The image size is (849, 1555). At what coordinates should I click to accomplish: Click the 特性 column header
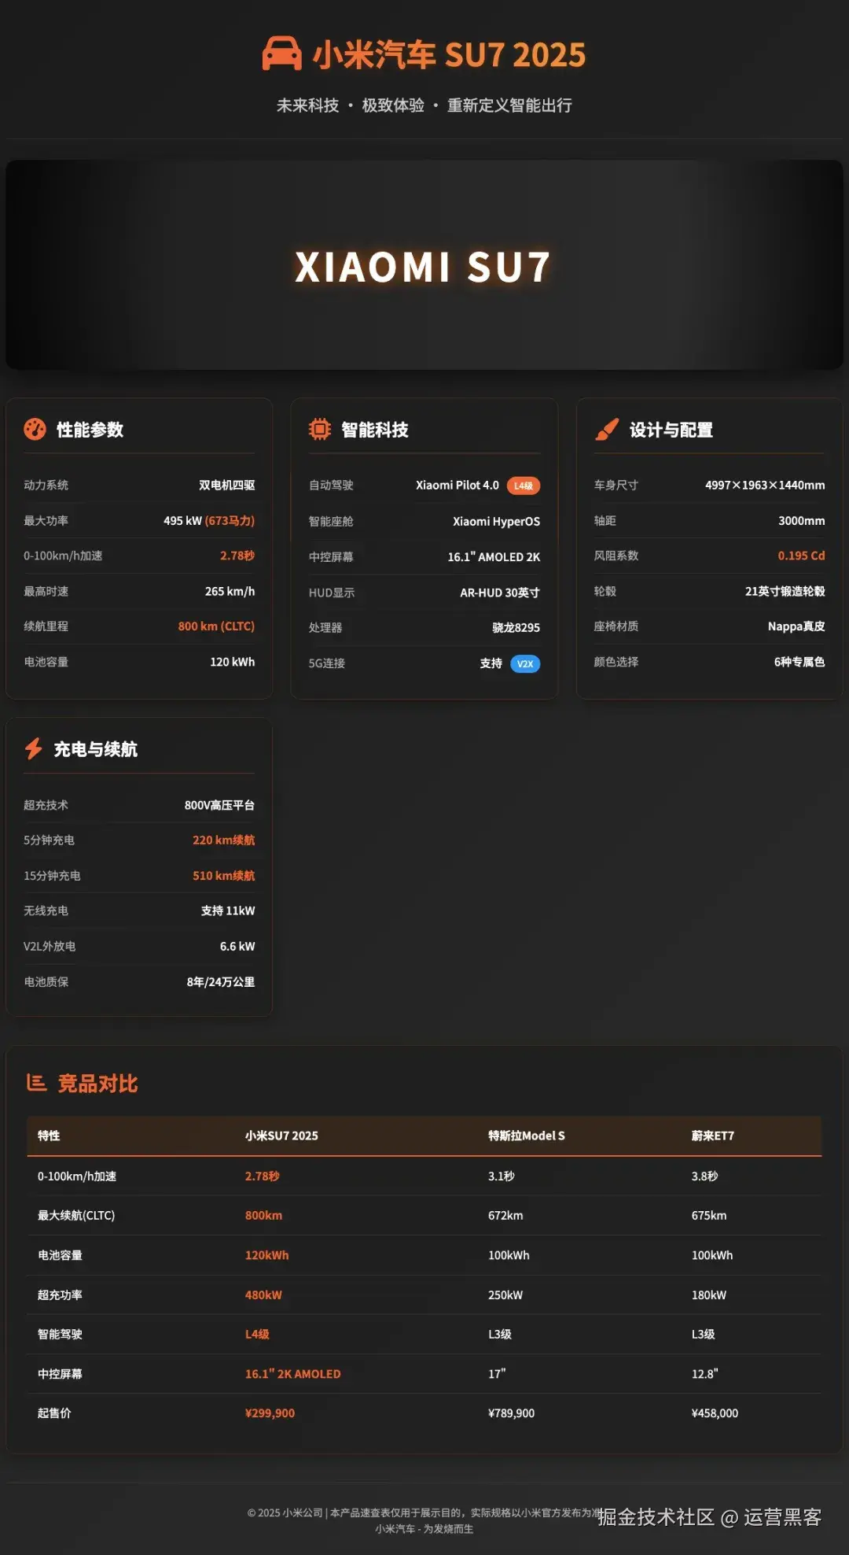coord(49,1136)
